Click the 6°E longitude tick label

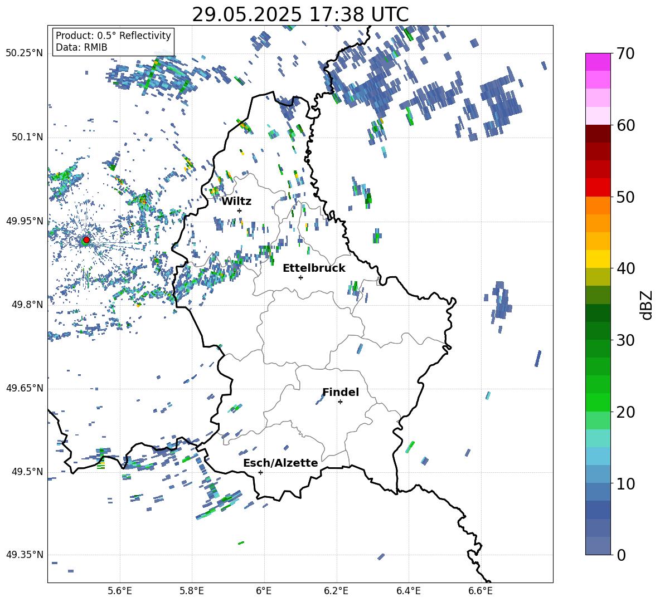point(264,591)
